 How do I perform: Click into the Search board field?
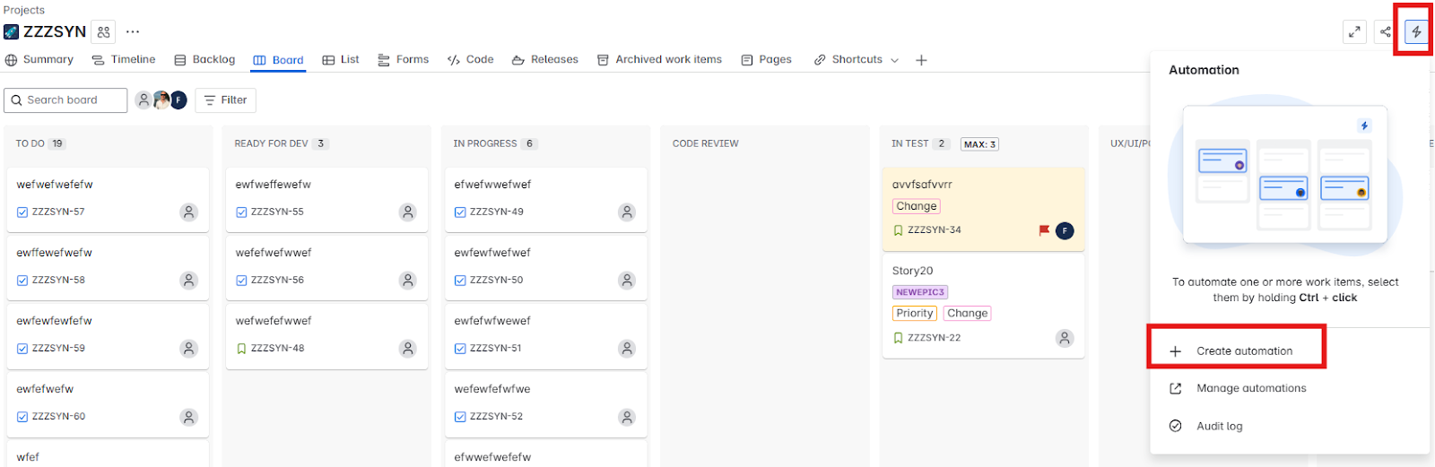click(x=65, y=100)
